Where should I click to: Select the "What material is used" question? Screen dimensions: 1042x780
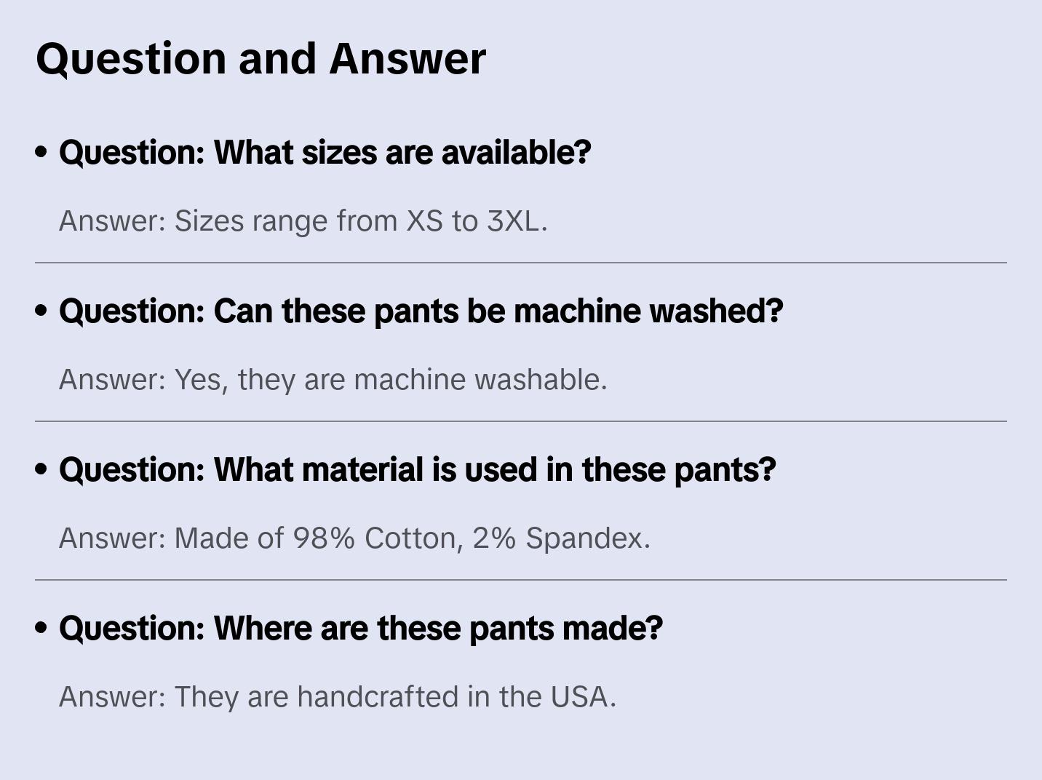pyautogui.click(x=417, y=470)
